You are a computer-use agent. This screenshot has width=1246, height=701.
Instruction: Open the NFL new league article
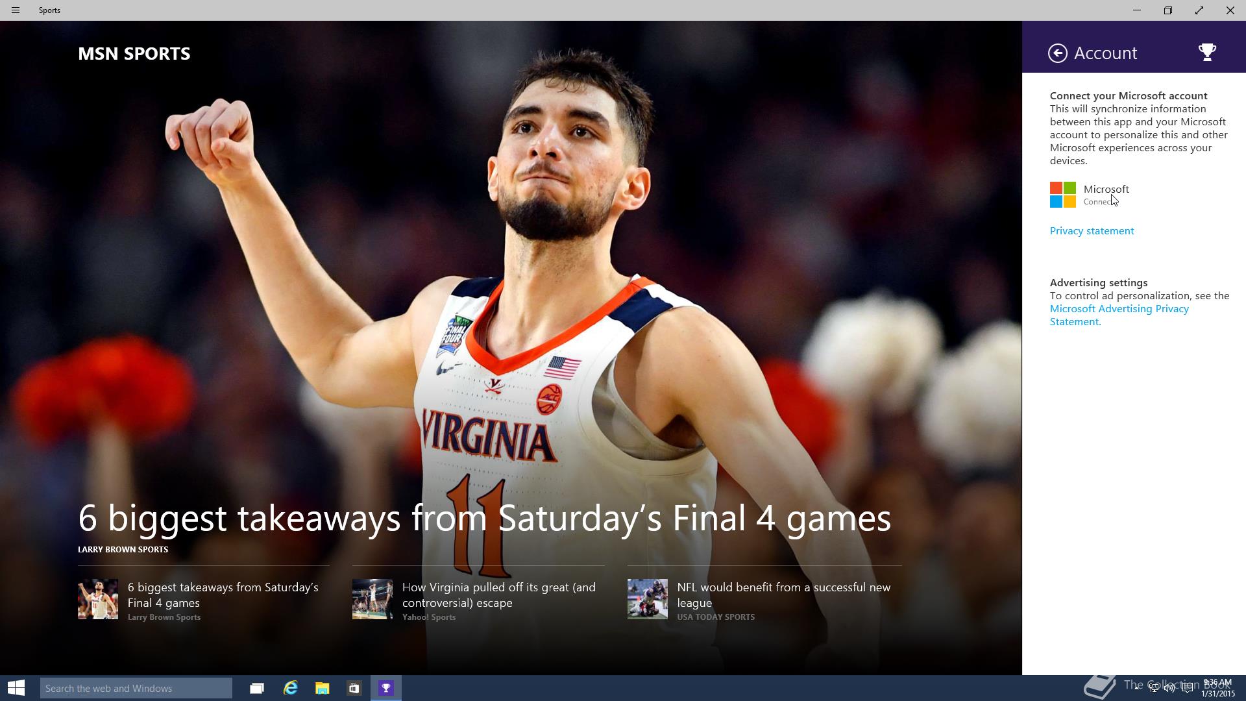tap(783, 595)
